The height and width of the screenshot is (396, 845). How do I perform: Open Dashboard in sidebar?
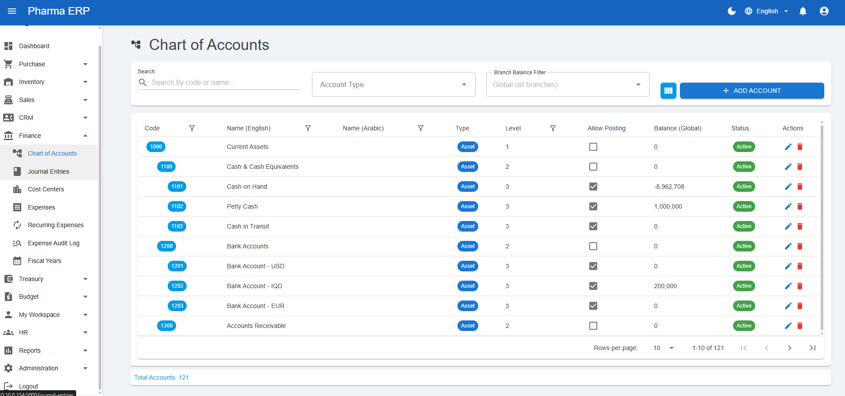tap(49, 46)
